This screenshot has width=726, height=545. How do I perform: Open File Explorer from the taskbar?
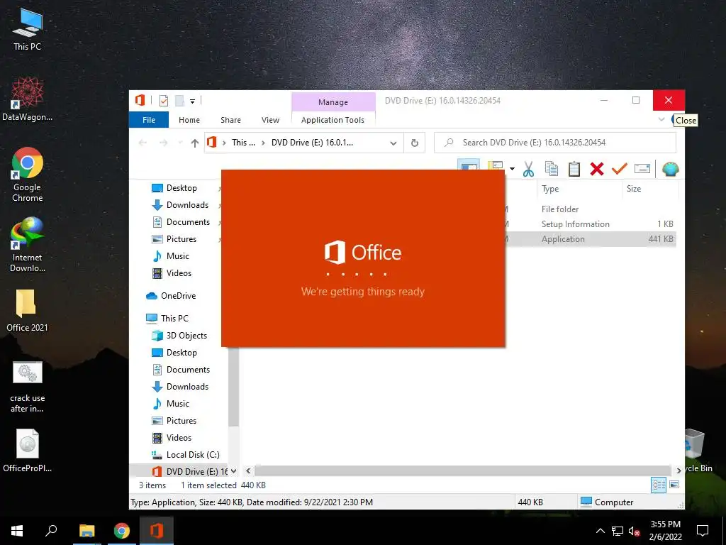point(86,531)
